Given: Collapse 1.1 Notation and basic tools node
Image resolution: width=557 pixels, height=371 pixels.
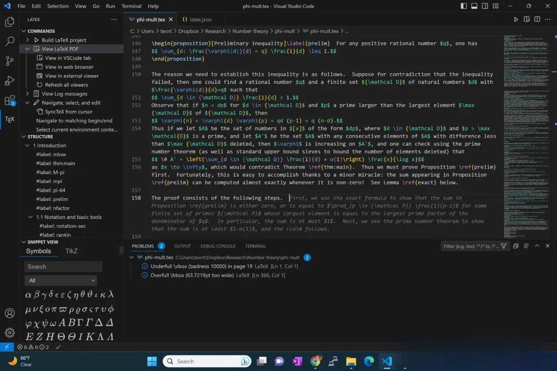Looking at the screenshot, I should click(x=30, y=217).
